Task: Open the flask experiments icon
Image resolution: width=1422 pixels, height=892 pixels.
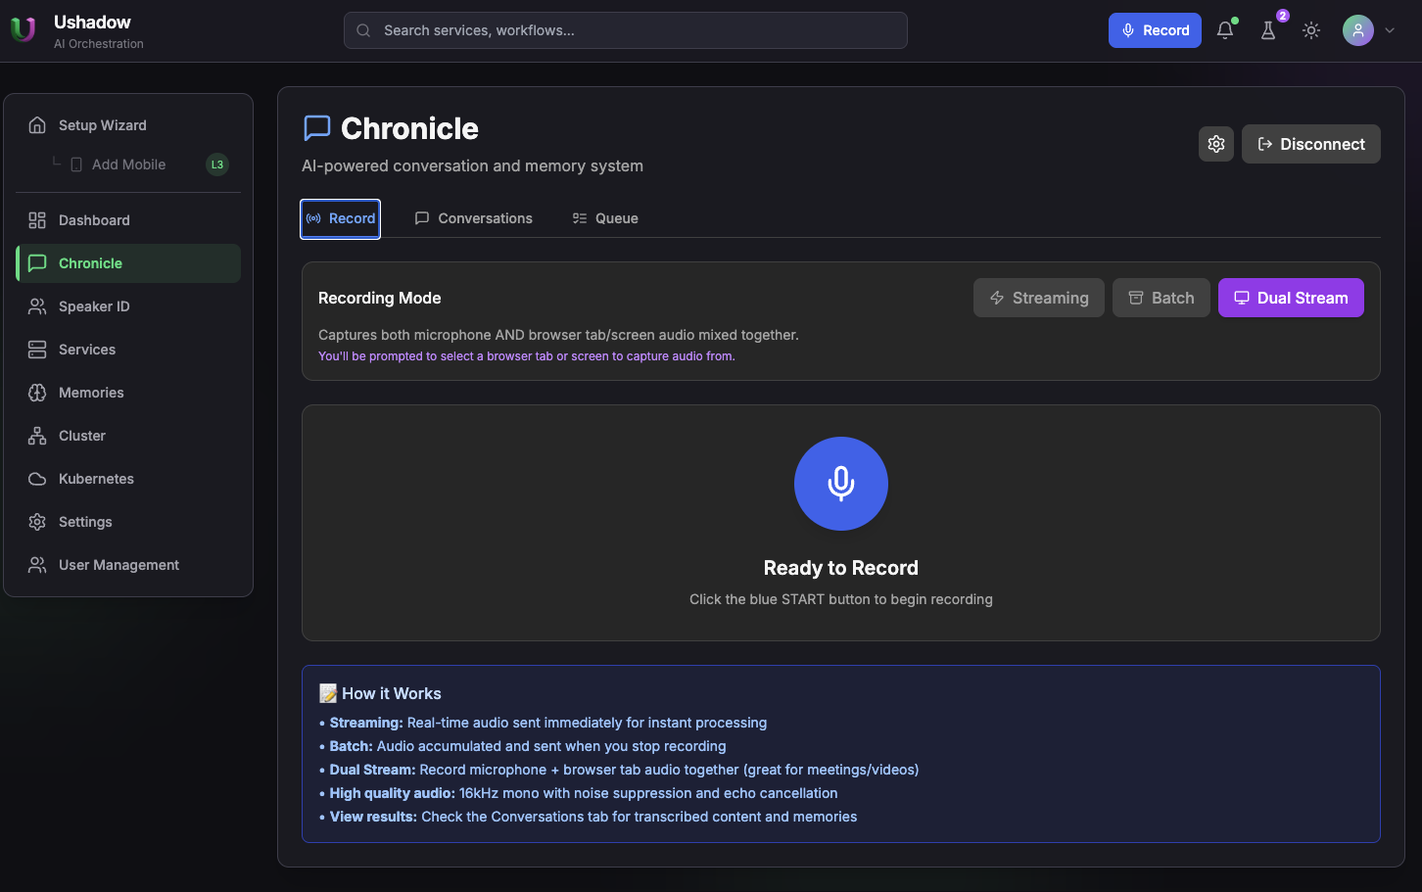Action: 1268,30
